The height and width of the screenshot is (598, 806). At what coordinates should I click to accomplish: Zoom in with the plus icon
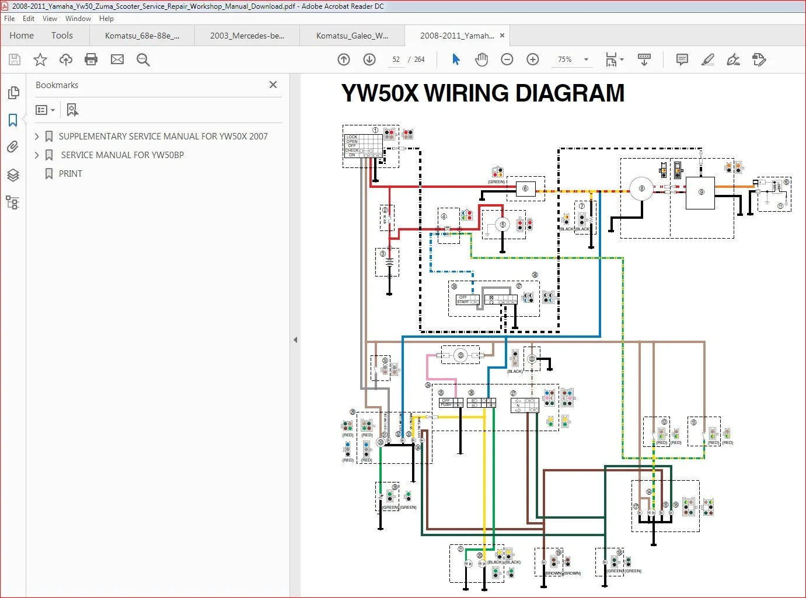533,60
